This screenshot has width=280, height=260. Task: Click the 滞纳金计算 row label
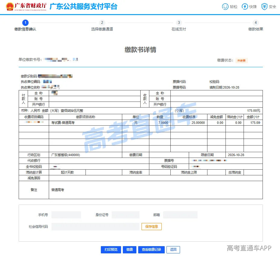[34, 172]
